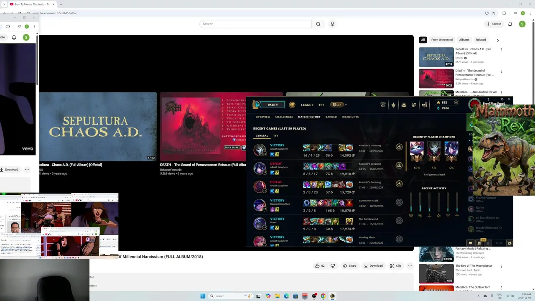Select the Related filter chip
535x301 pixels.
481,40
